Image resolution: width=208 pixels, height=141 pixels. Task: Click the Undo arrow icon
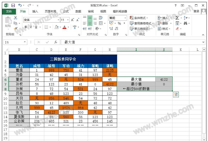20,5
